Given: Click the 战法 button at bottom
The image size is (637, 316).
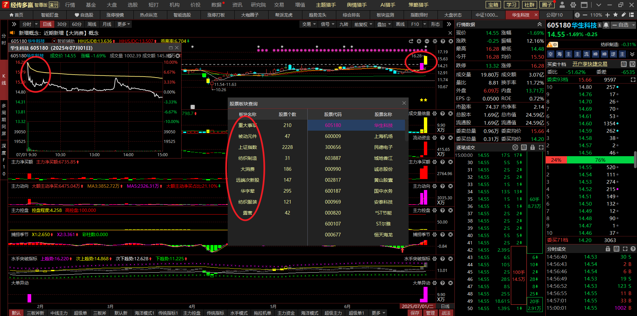Looking at the screenshot, I should [446, 313].
